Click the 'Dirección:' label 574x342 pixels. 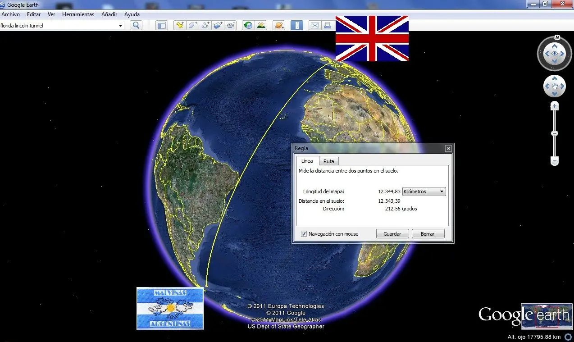[x=333, y=209]
